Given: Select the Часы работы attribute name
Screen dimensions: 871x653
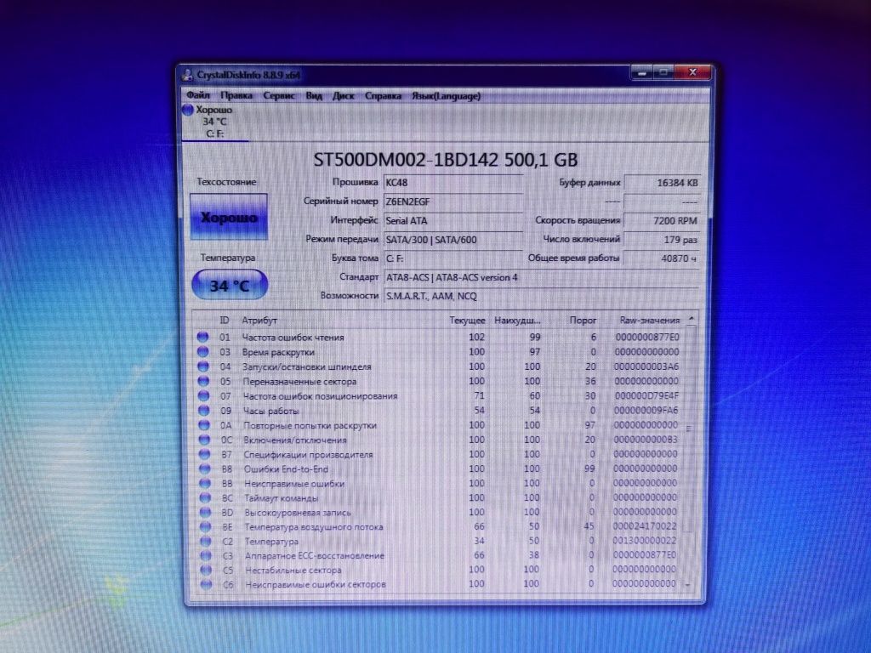Looking at the screenshot, I should click(271, 411).
